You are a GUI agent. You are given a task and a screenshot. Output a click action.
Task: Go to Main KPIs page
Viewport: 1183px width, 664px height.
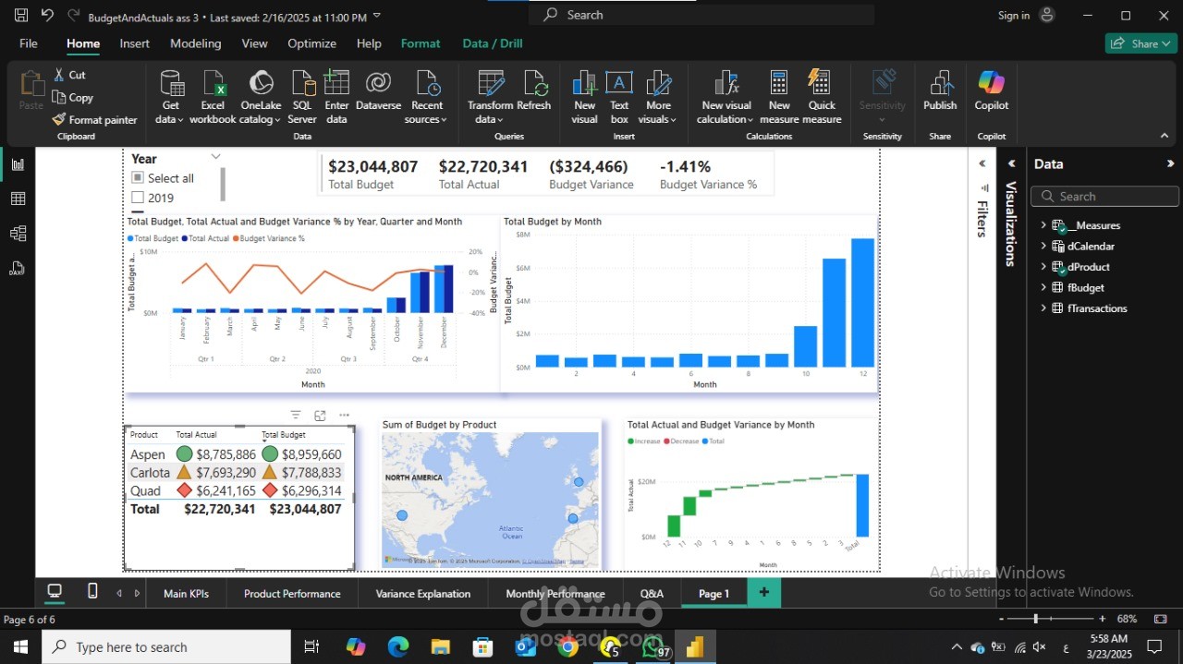point(186,594)
